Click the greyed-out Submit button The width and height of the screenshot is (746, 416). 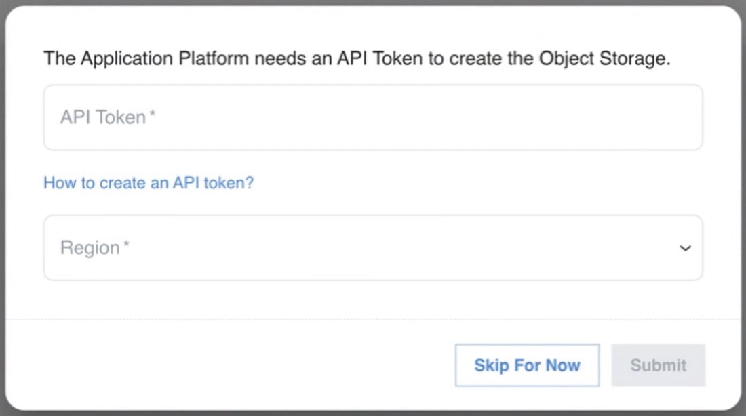(x=658, y=365)
